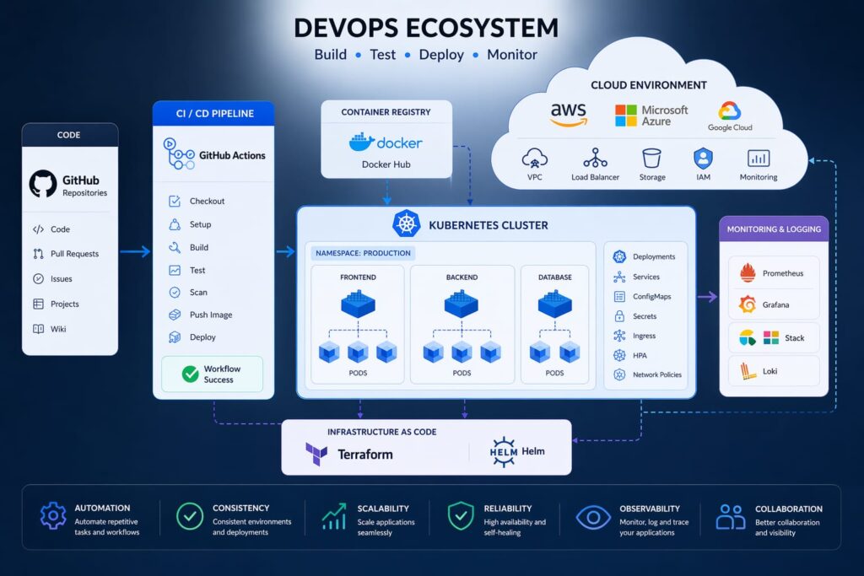Click the MONITORING & LOGGING header

pos(774,229)
